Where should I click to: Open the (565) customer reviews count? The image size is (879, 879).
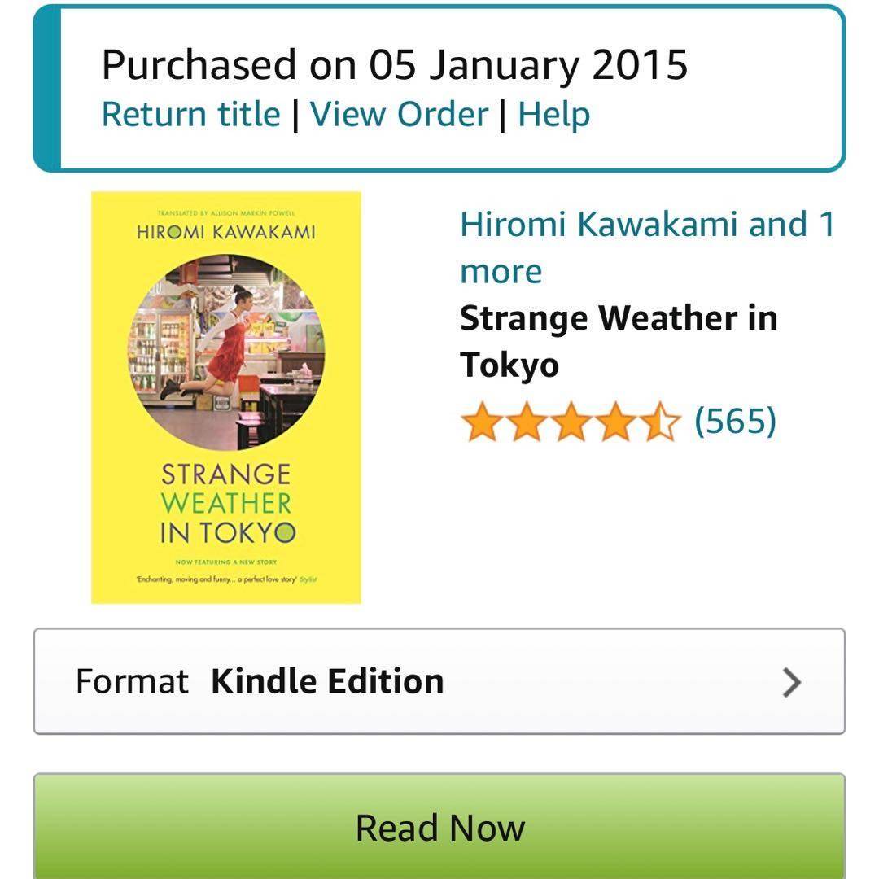(x=735, y=422)
